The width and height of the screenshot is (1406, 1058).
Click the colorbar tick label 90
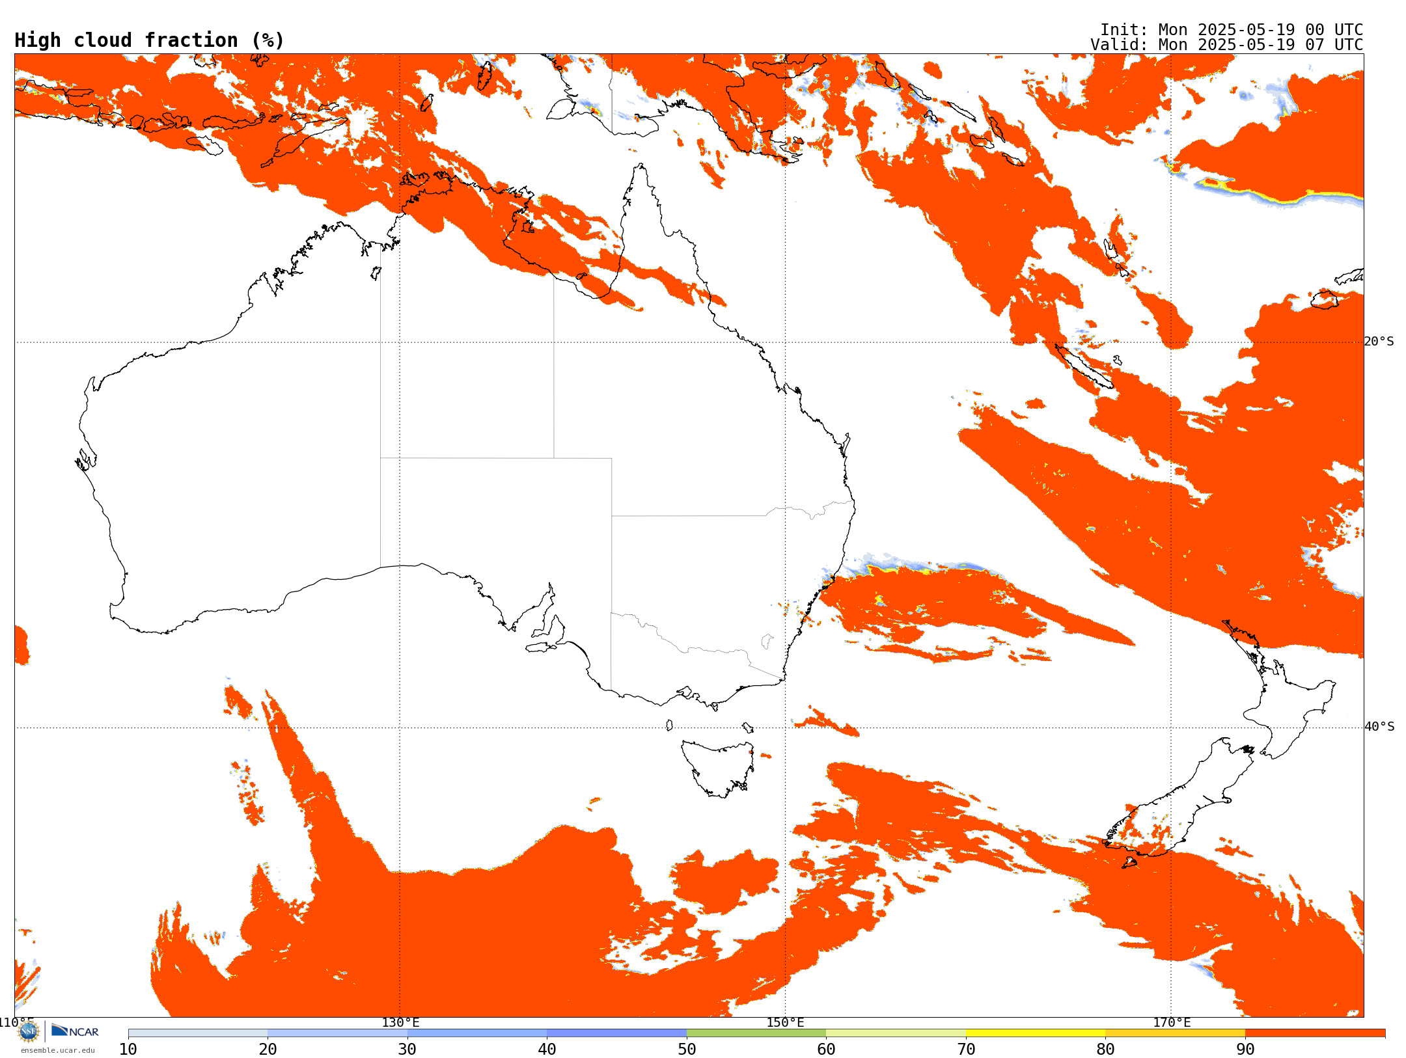(1245, 1050)
